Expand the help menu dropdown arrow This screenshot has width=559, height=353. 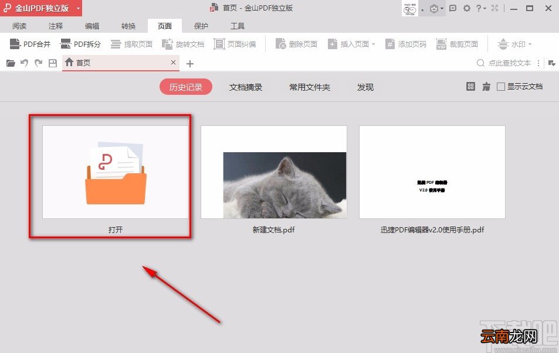[485, 9]
